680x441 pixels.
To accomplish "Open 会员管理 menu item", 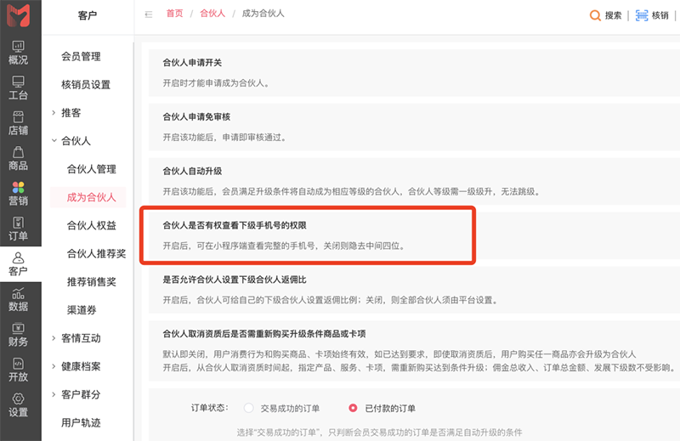I will pos(81,56).
